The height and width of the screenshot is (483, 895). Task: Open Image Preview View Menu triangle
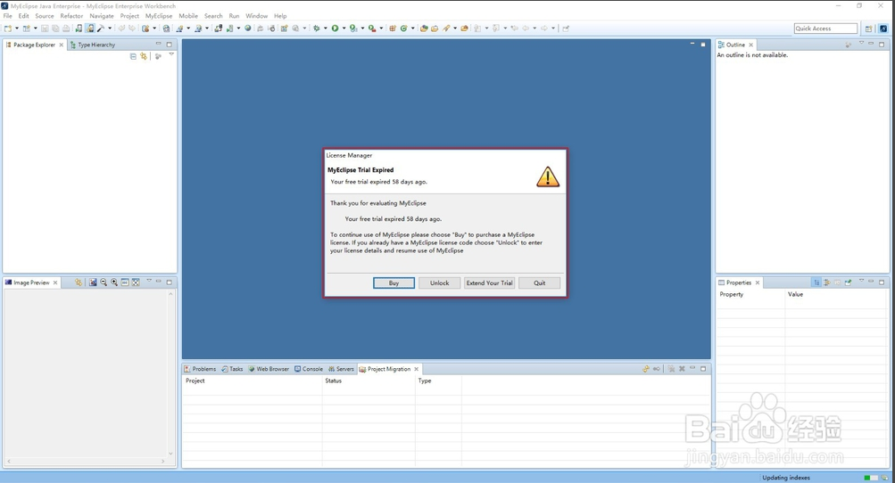click(x=149, y=281)
